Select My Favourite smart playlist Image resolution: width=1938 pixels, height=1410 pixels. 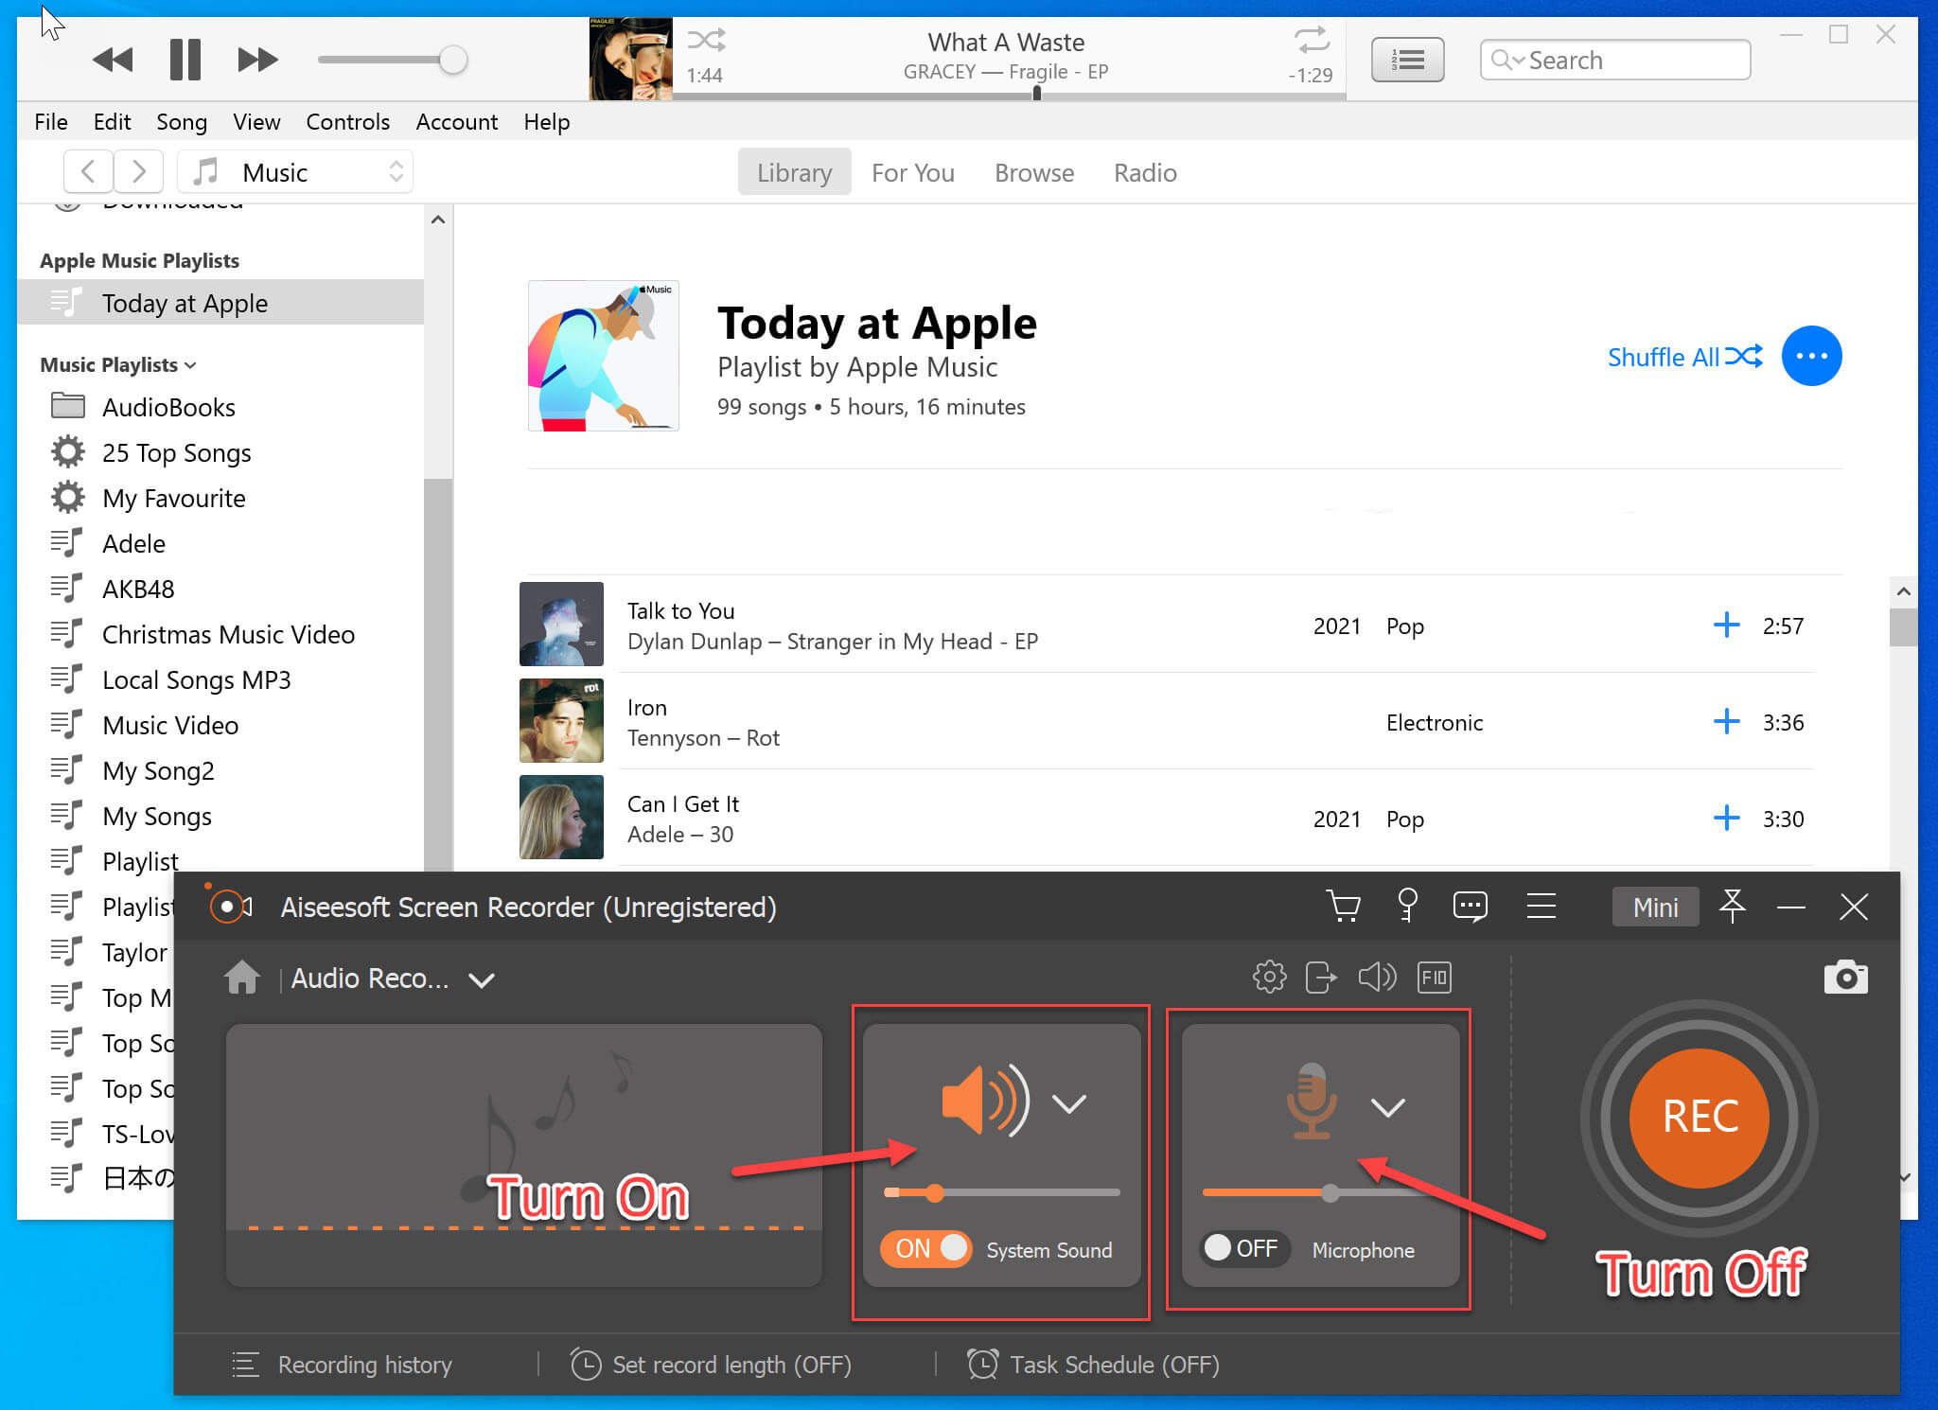point(173,498)
